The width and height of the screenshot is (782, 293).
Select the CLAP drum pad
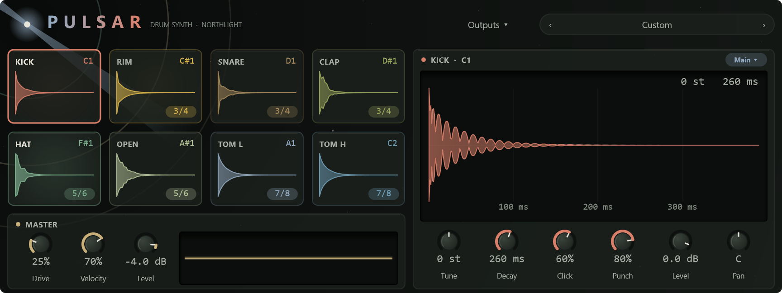(x=358, y=86)
